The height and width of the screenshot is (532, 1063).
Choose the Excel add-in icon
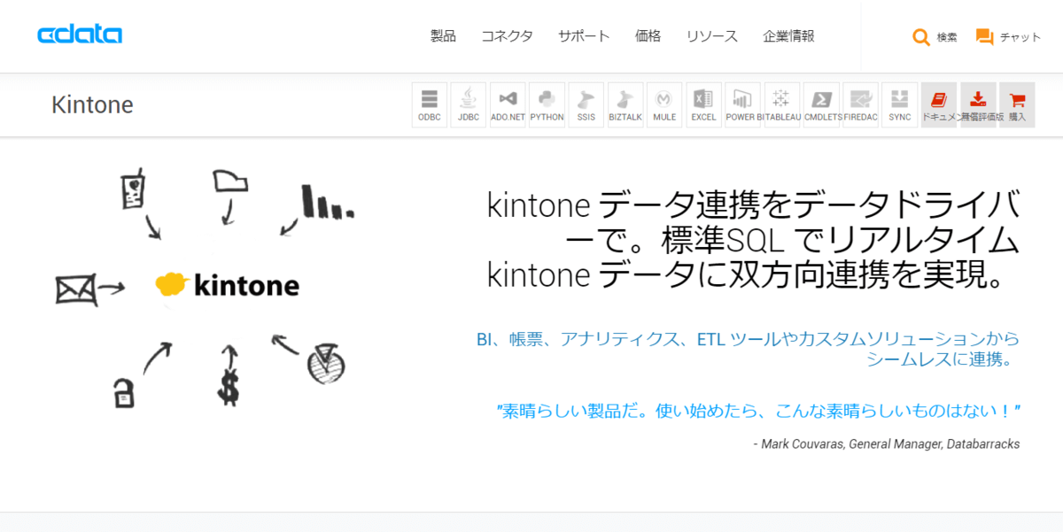pos(703,104)
